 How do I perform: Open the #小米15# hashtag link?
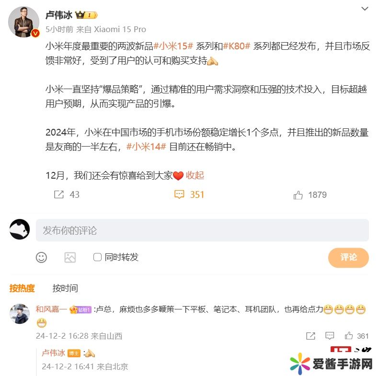point(173,46)
